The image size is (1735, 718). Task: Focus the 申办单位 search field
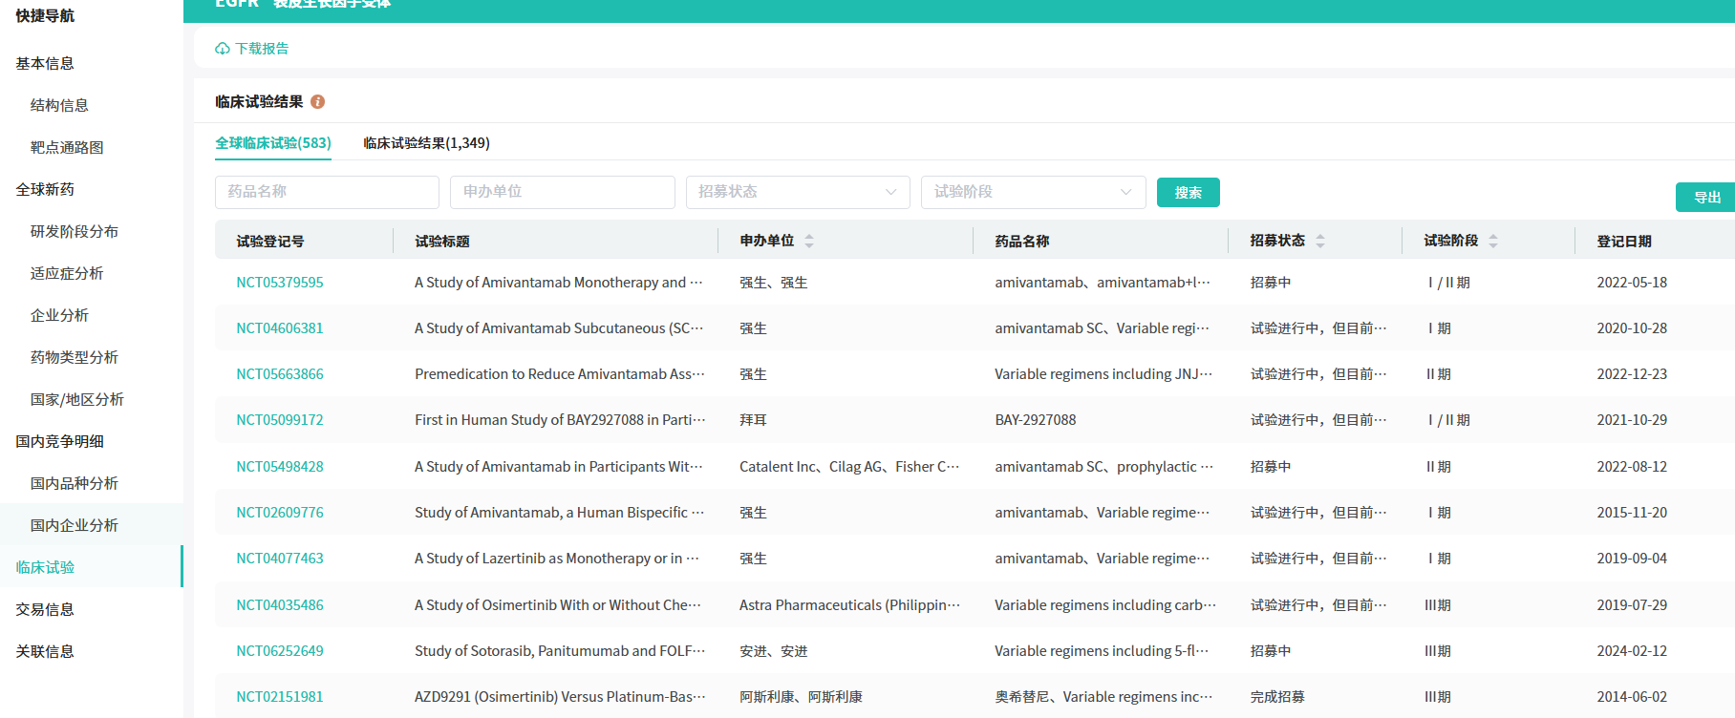562,192
